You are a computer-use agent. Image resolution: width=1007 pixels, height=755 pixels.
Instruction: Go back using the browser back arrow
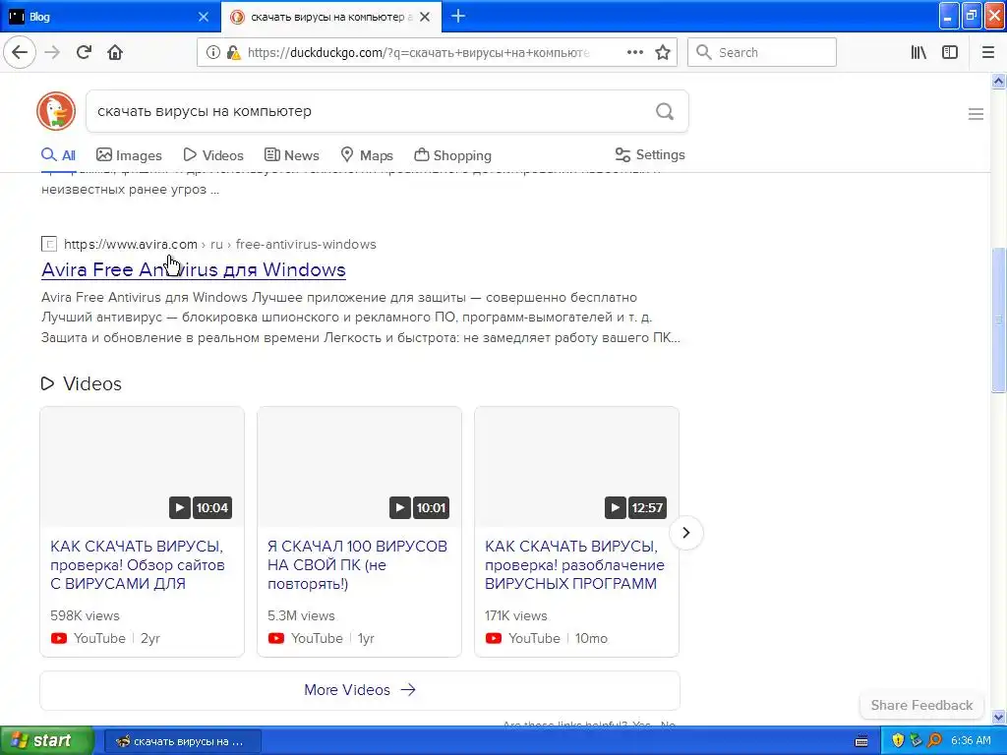point(20,52)
